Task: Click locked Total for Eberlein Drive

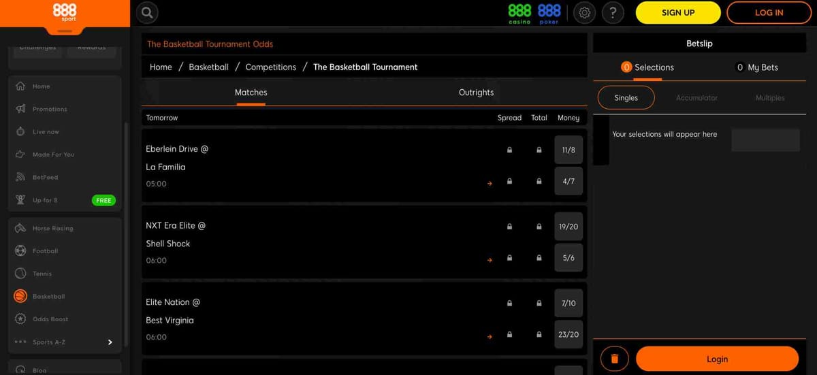Action: pos(539,150)
